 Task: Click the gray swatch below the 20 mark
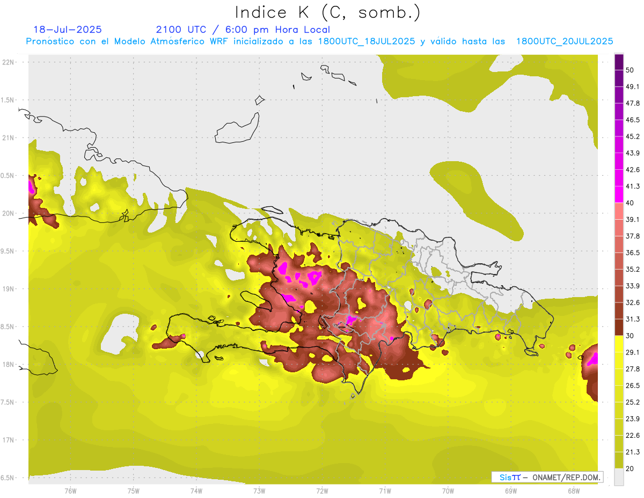619,477
